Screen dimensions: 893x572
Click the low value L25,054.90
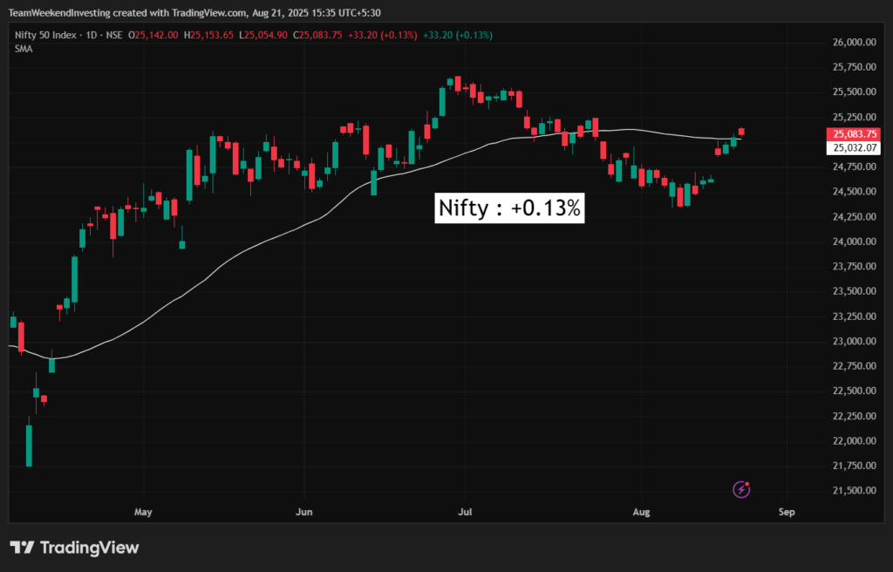coord(263,35)
